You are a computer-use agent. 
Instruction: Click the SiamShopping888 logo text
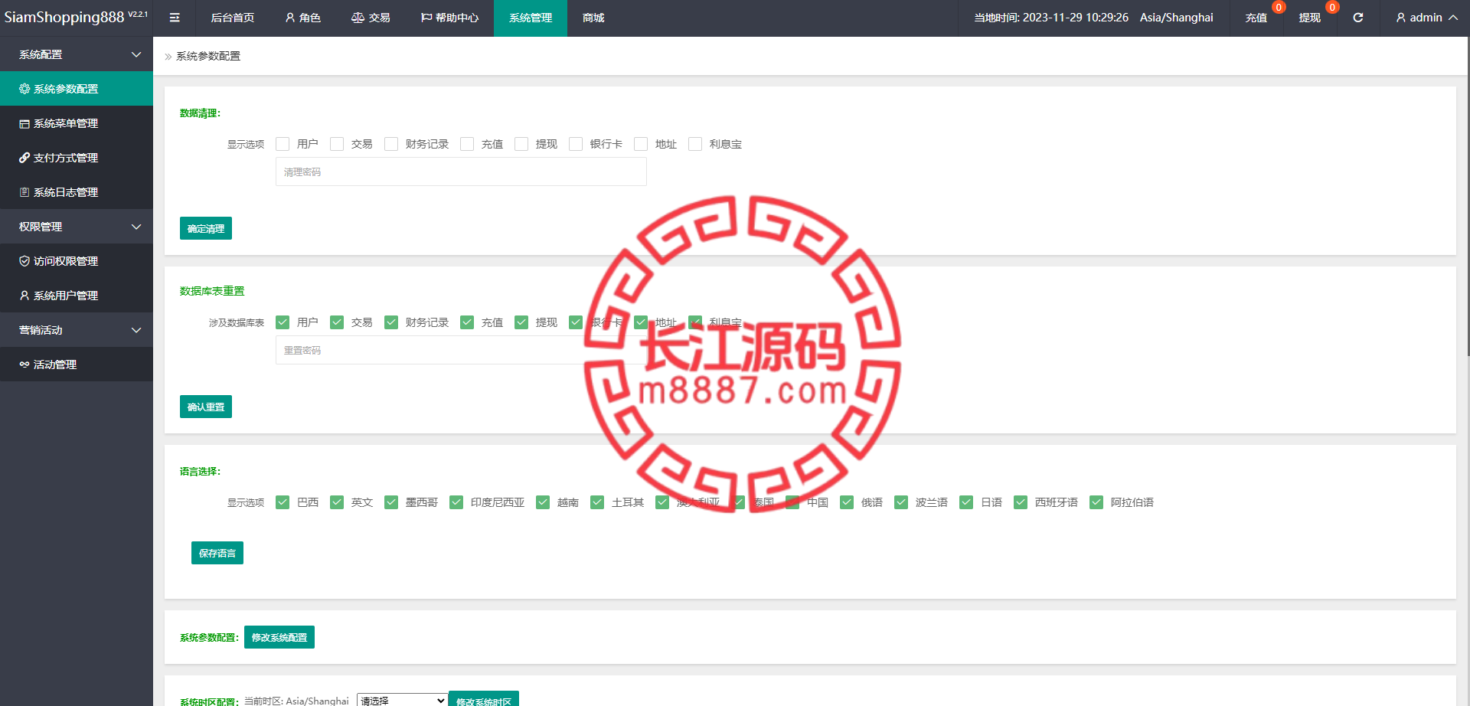tap(64, 18)
